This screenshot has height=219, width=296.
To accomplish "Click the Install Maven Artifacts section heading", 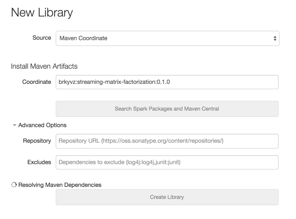I will (44, 67).
